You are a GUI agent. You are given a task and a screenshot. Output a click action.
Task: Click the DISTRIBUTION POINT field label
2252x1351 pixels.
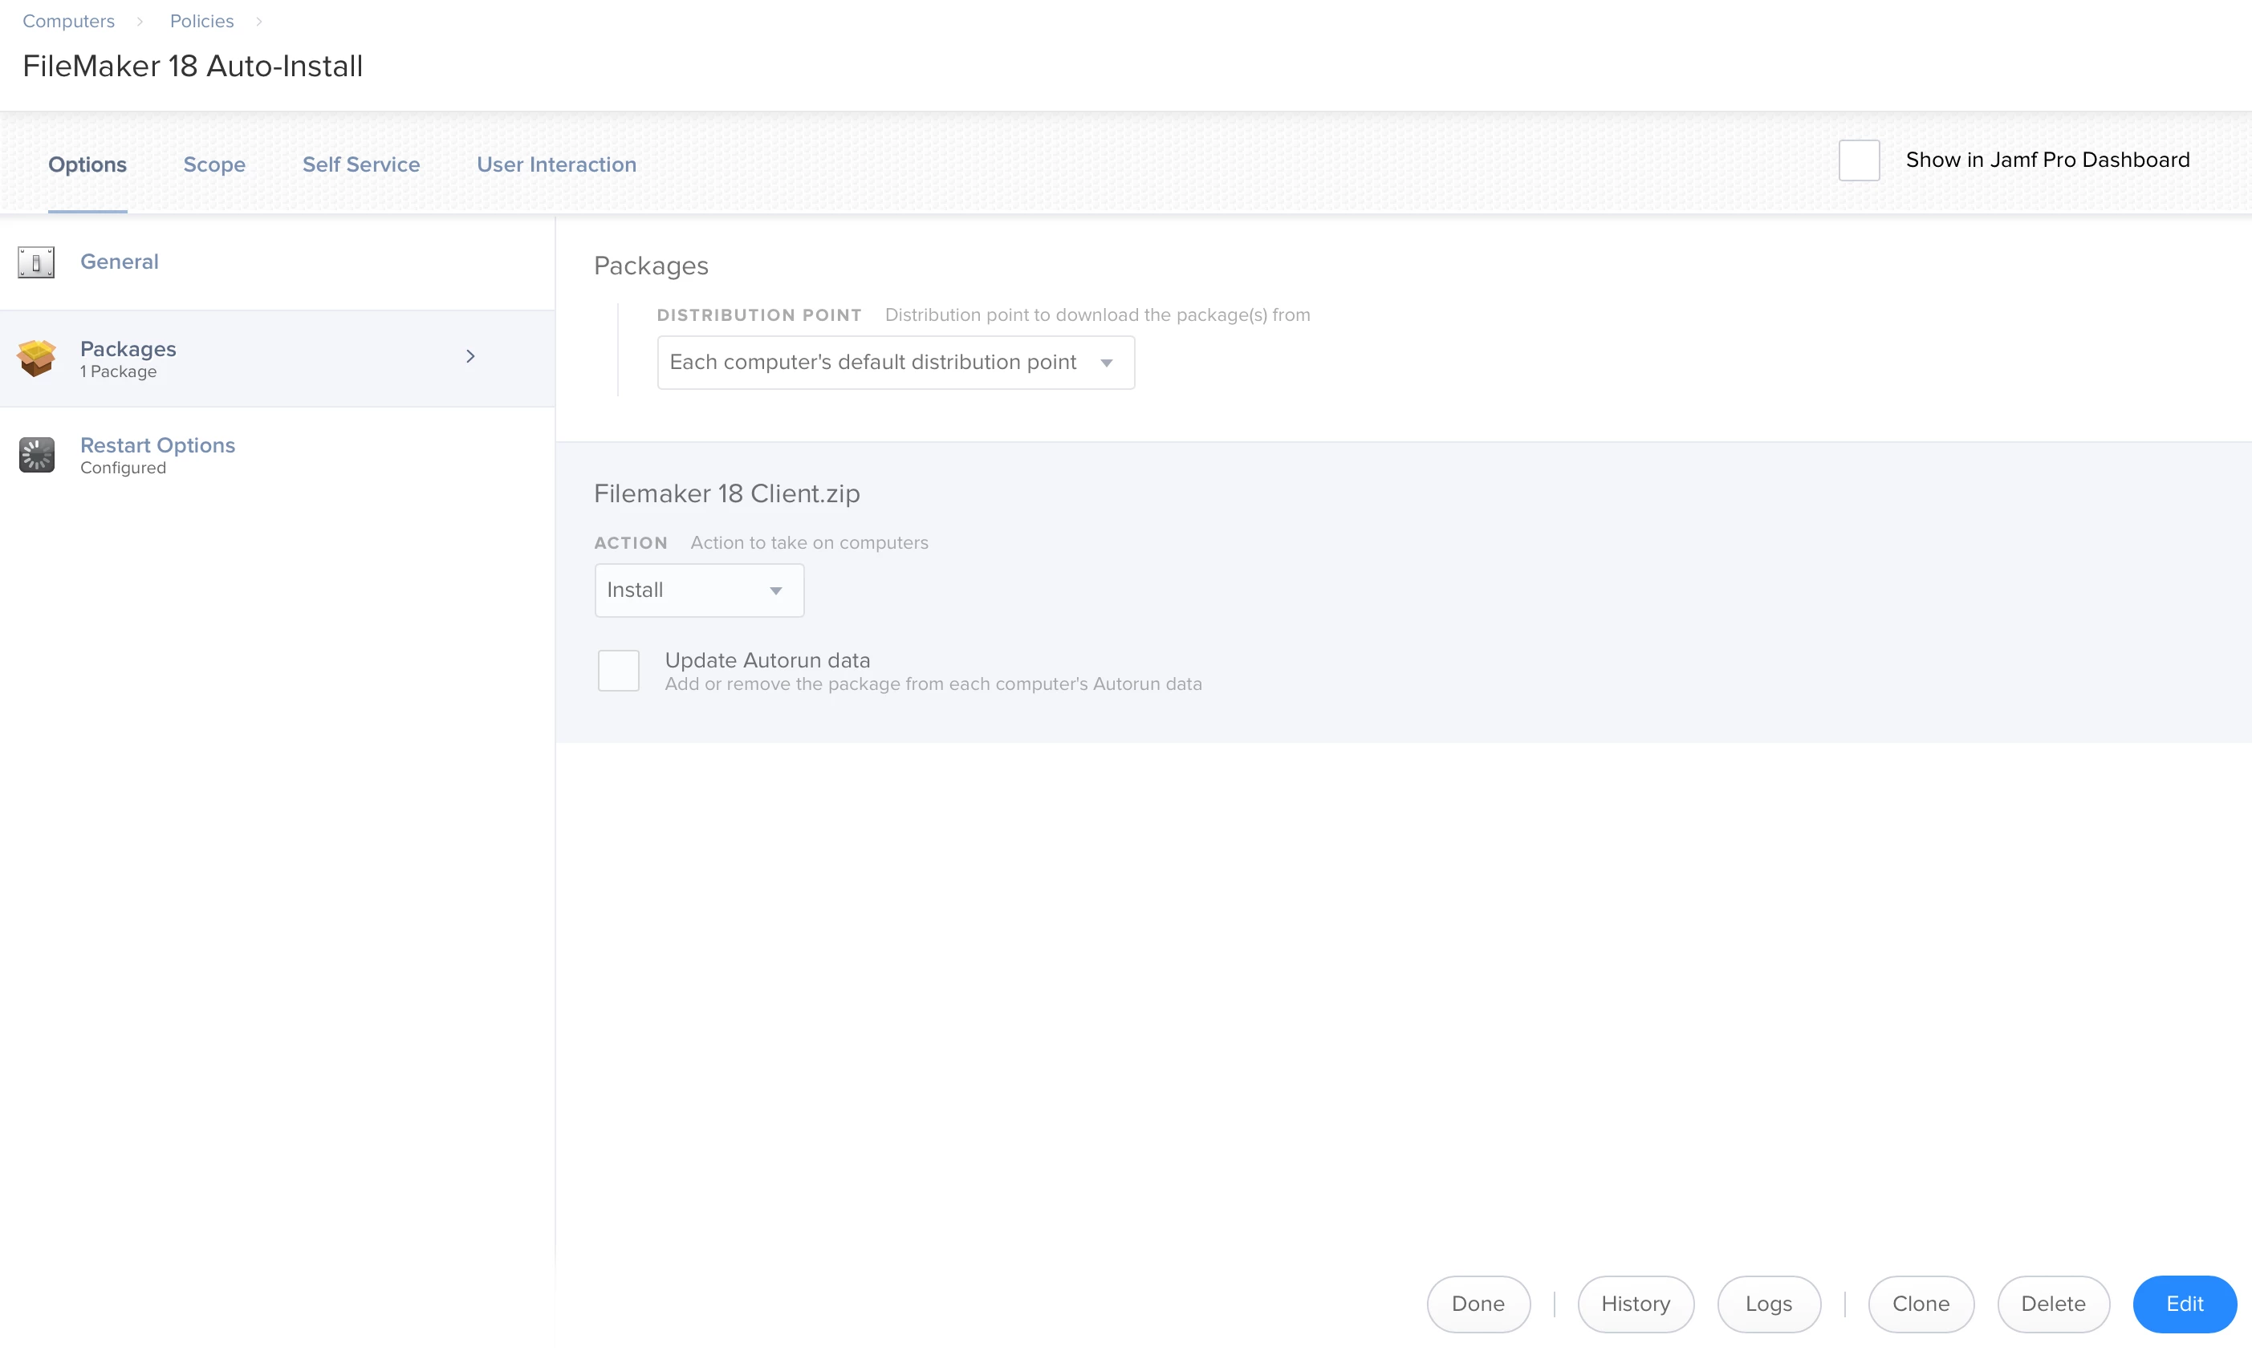click(x=759, y=315)
